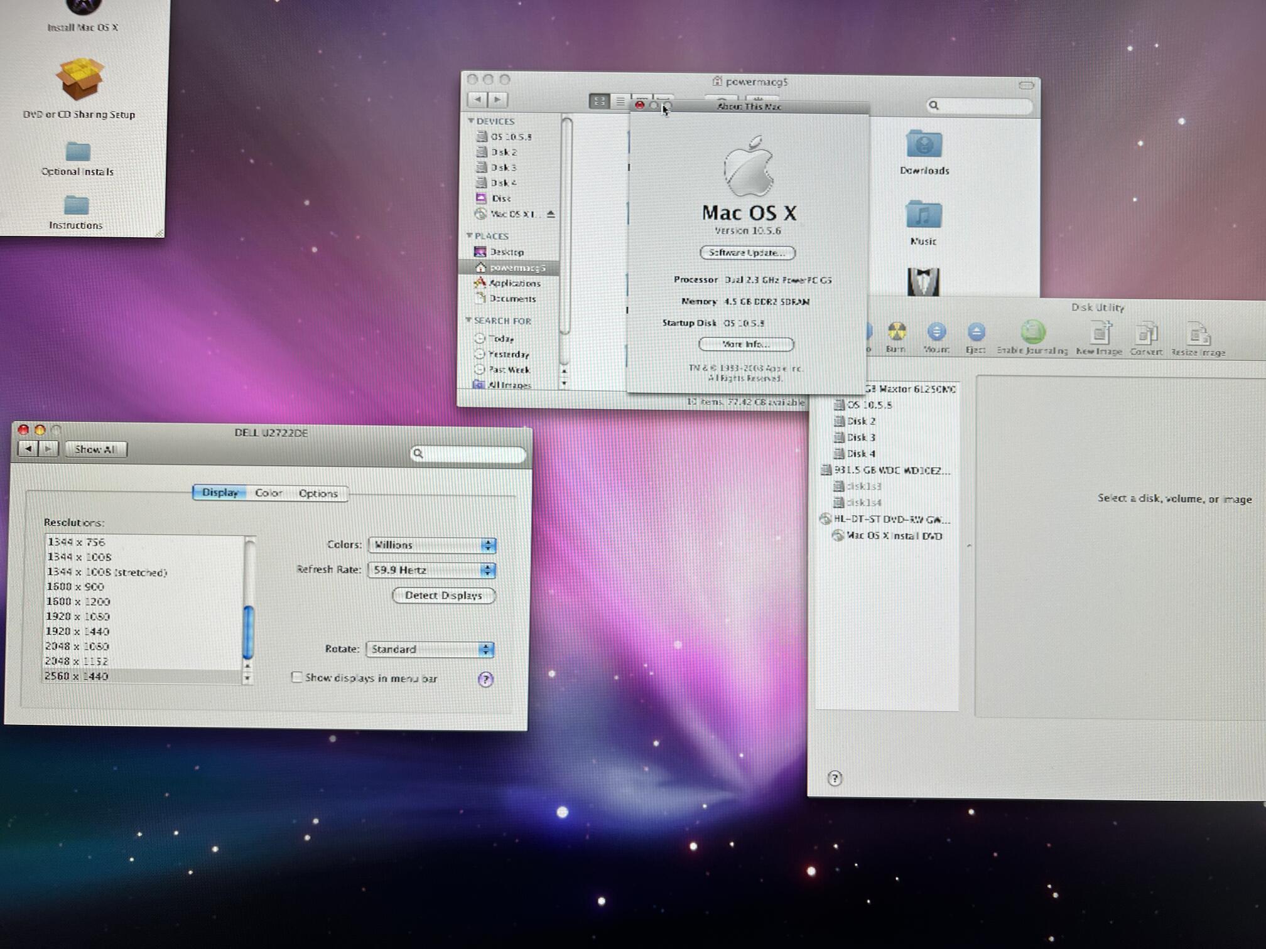Select Yesterday search in Finder sidebar
Image resolution: width=1266 pixels, height=949 pixels.
[509, 354]
